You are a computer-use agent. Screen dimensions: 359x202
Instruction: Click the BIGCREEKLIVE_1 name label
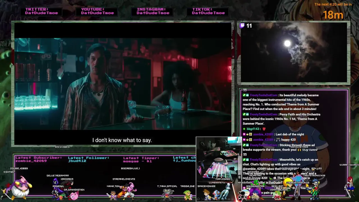pos(130,168)
